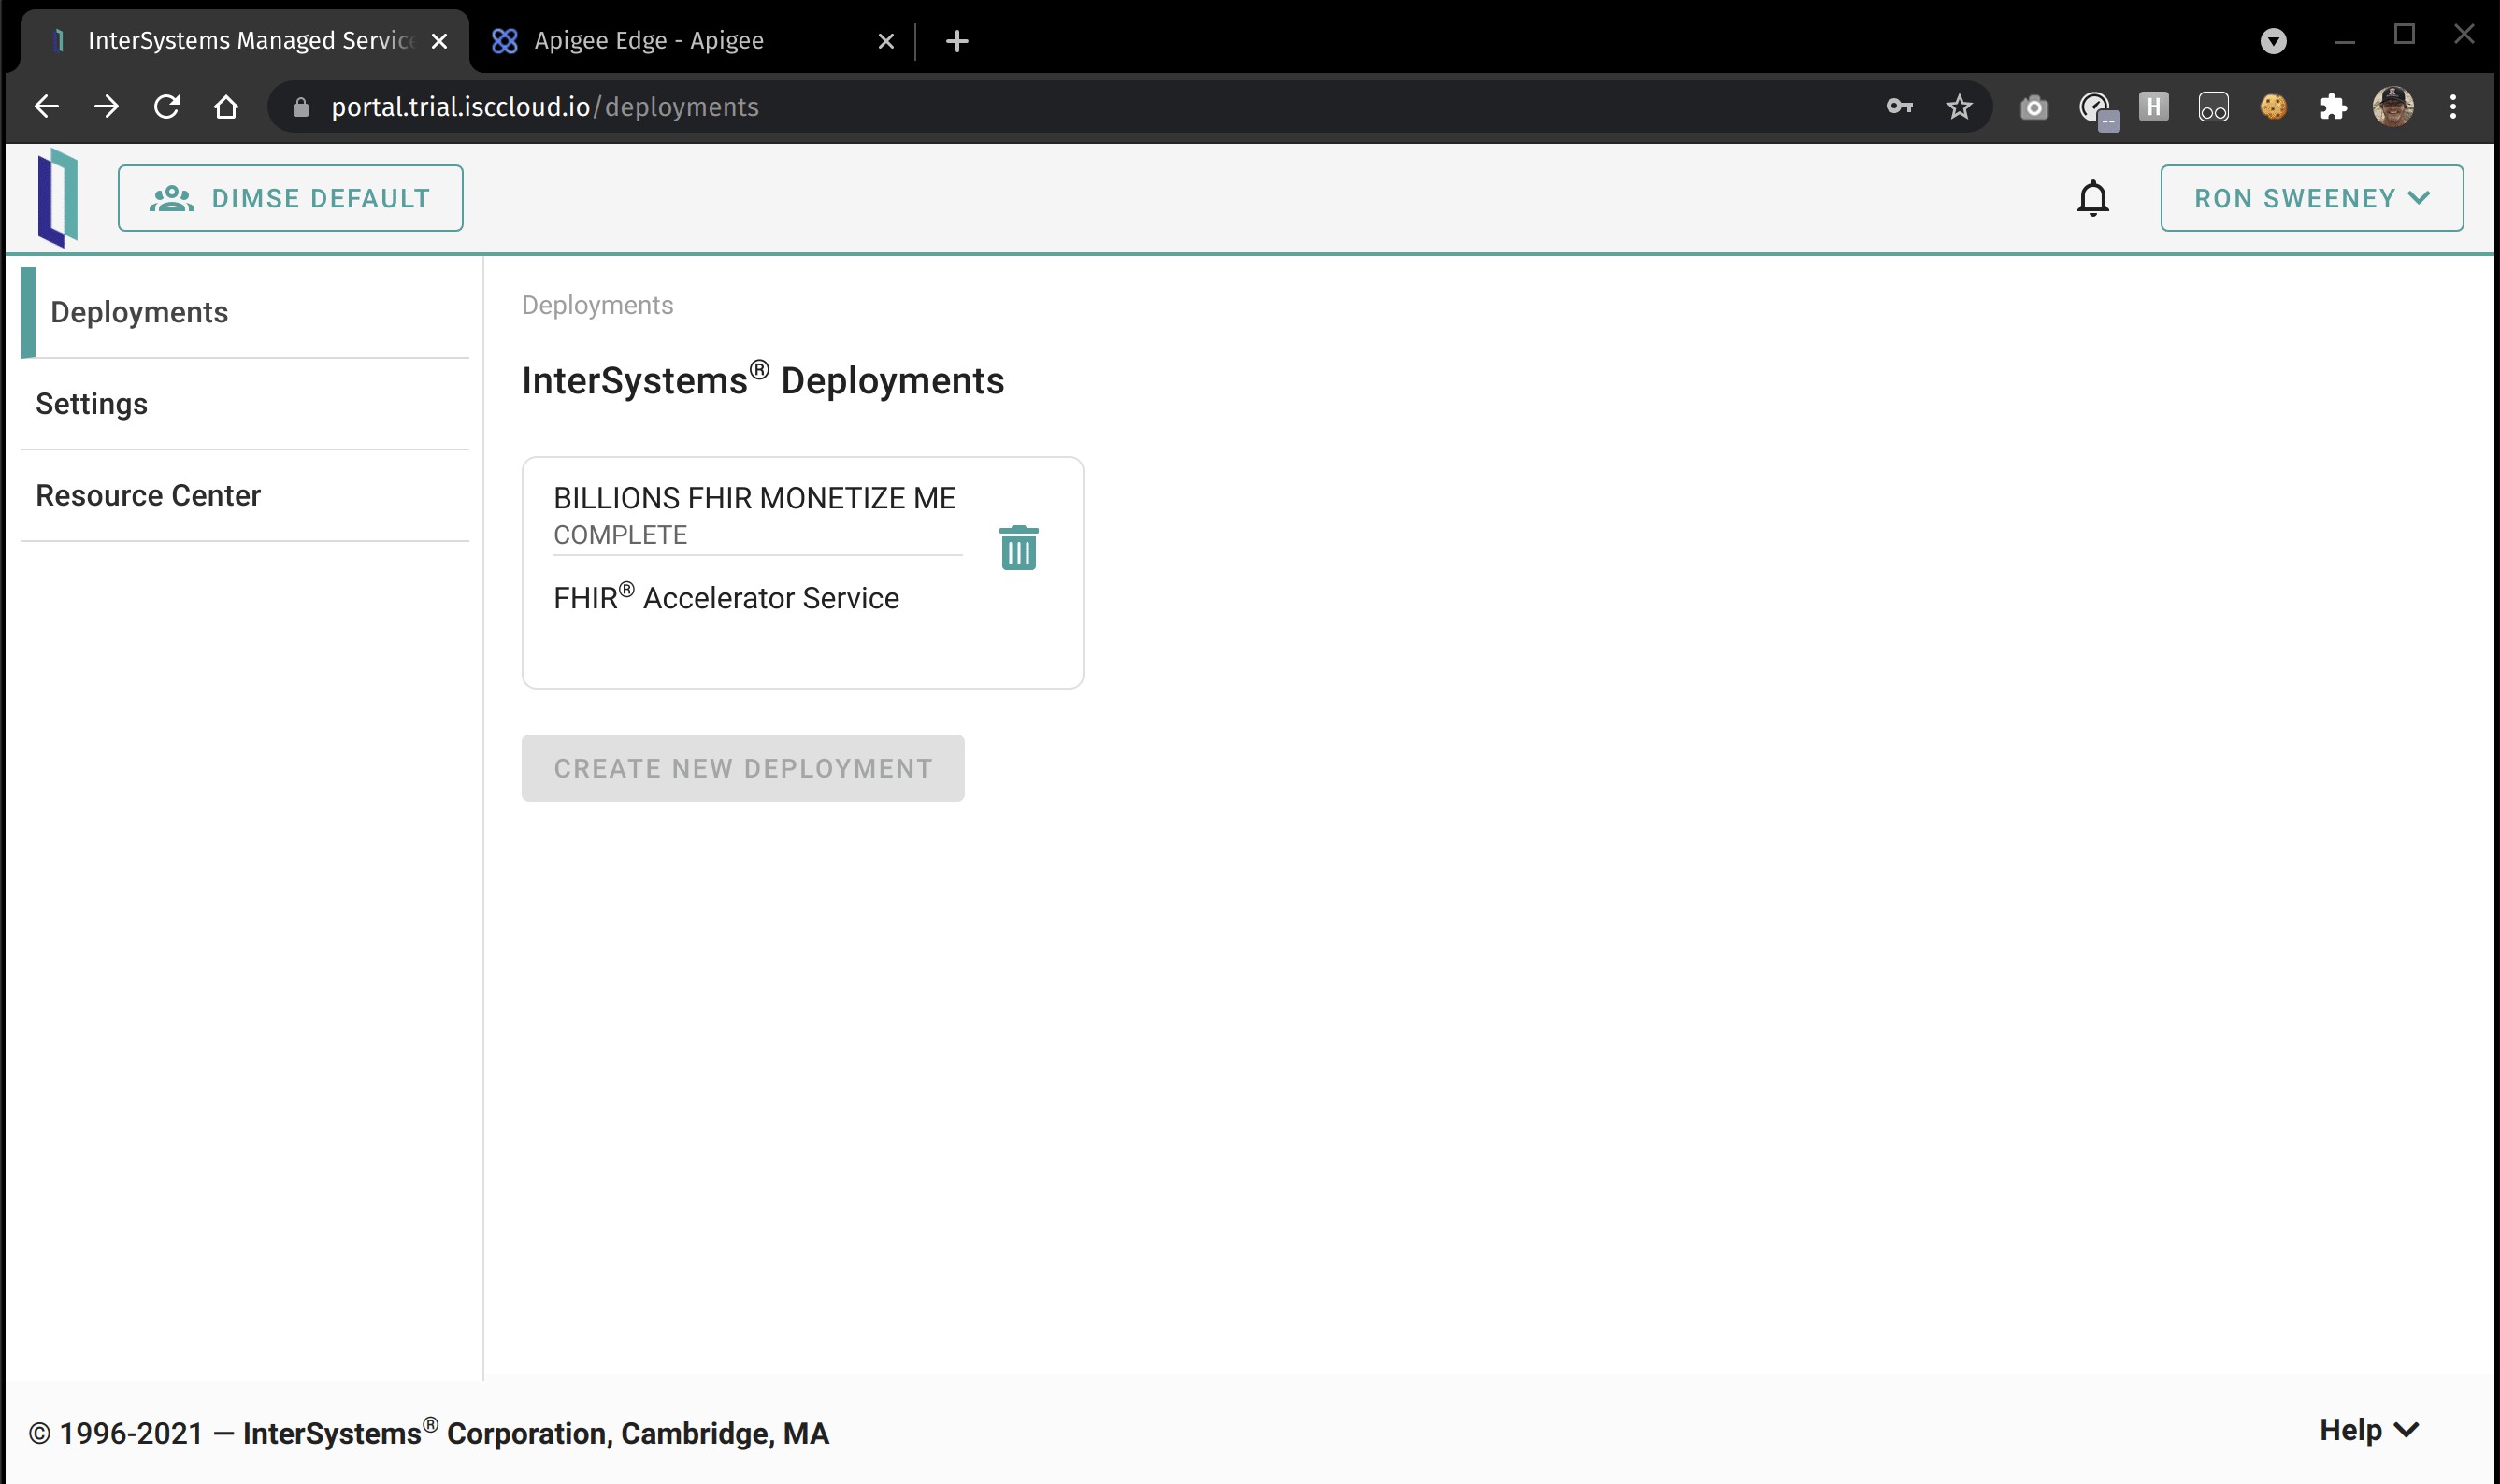The height and width of the screenshot is (1484, 2500).
Task: Expand the Ron Sweeney user menu
Action: coord(2311,198)
